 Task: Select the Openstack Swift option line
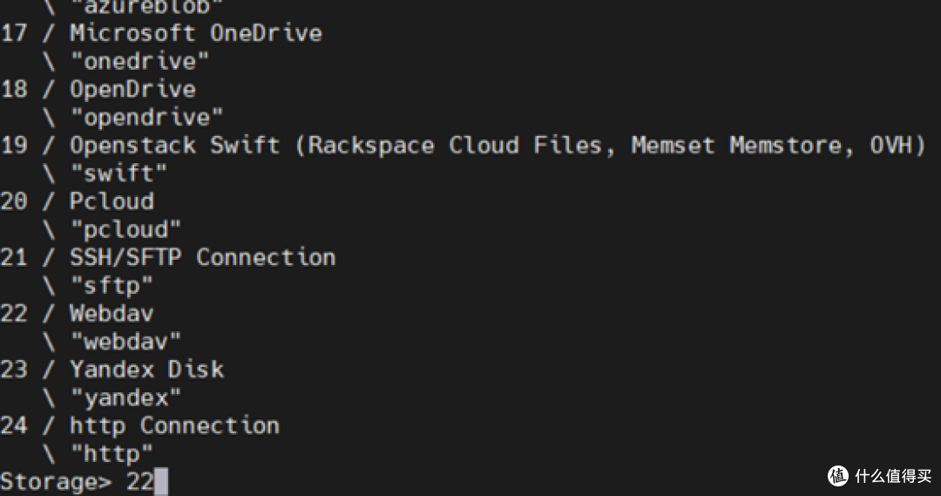497,146
